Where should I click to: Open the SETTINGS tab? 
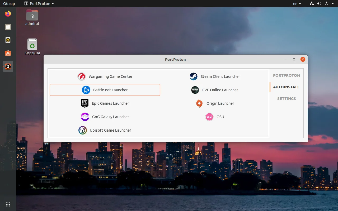287,99
